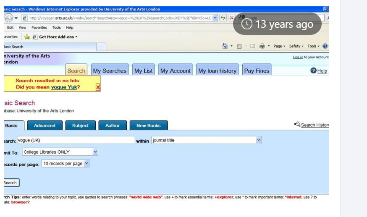Switch to the New Books tab
The width and height of the screenshot is (367, 217).
[x=149, y=125]
